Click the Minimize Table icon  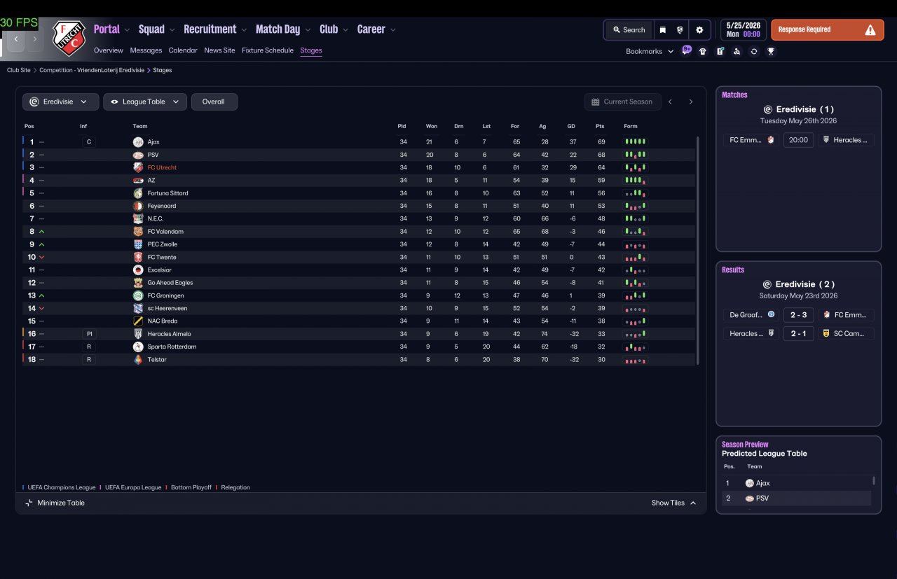click(x=29, y=503)
